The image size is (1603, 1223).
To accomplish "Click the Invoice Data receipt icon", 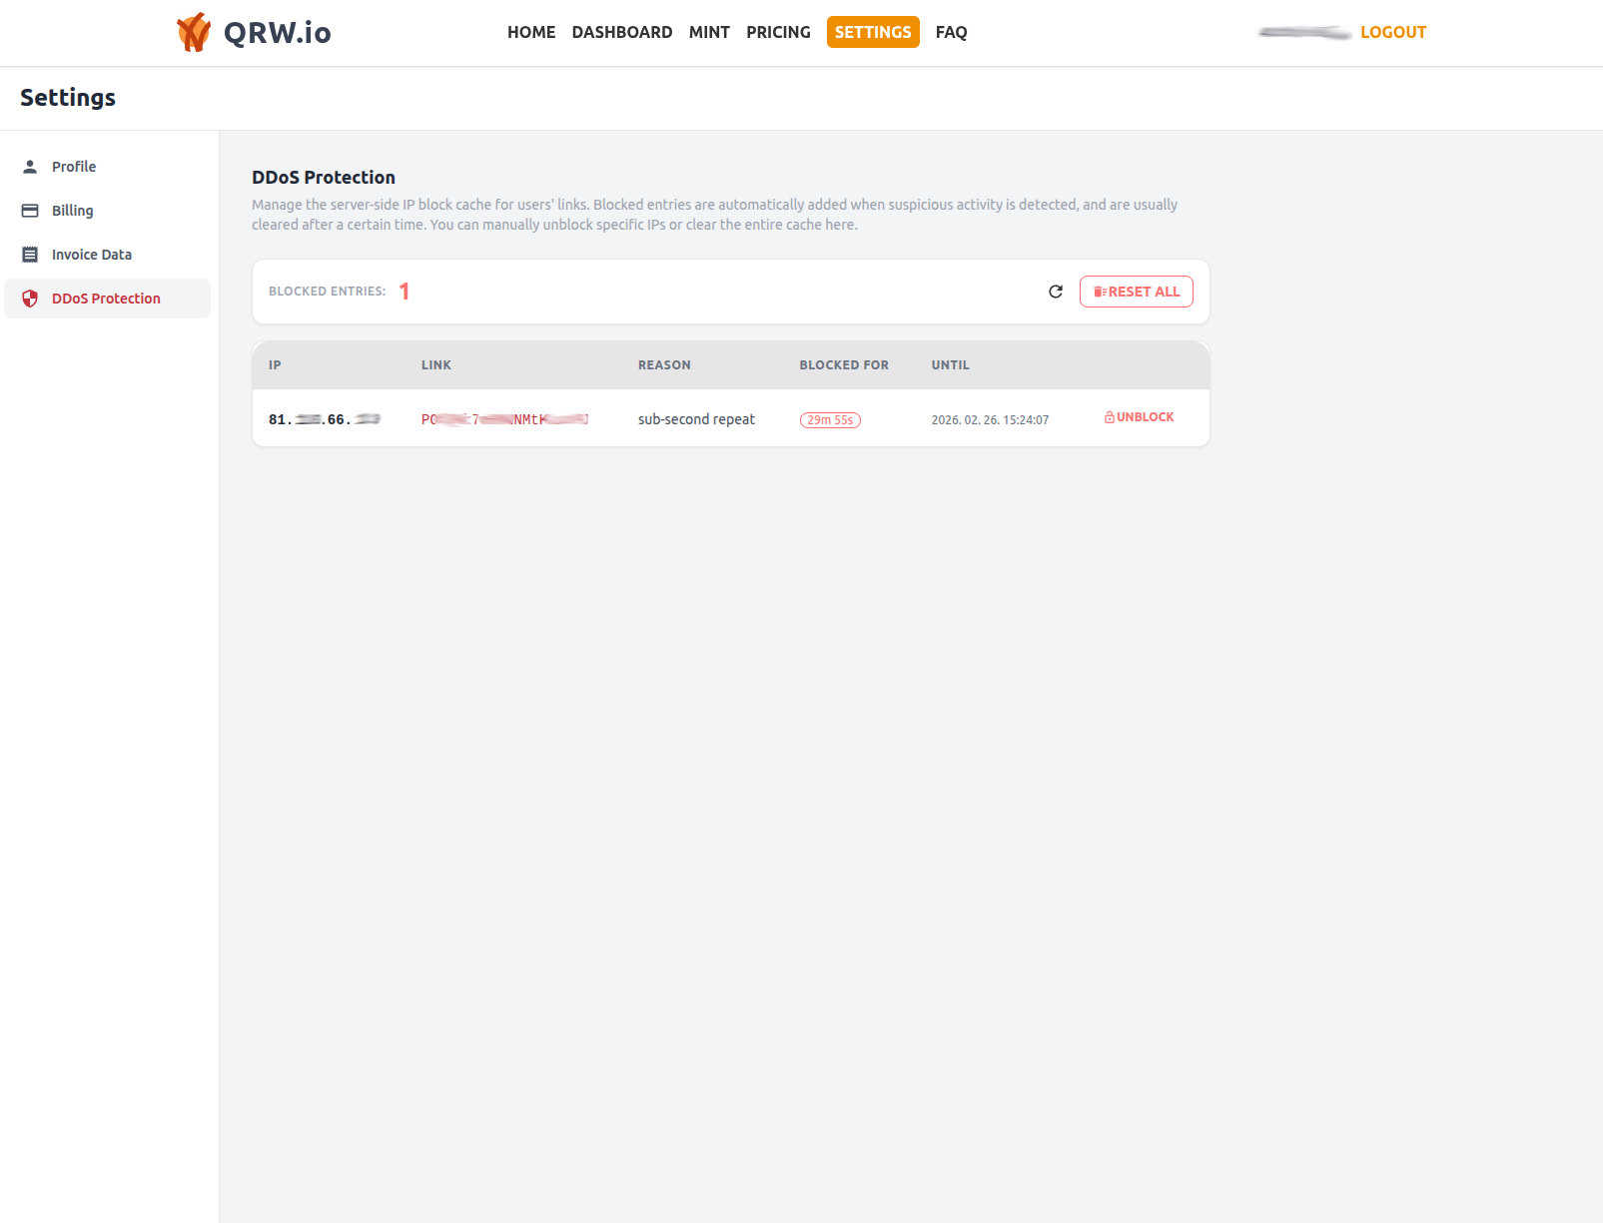I will [x=30, y=255].
